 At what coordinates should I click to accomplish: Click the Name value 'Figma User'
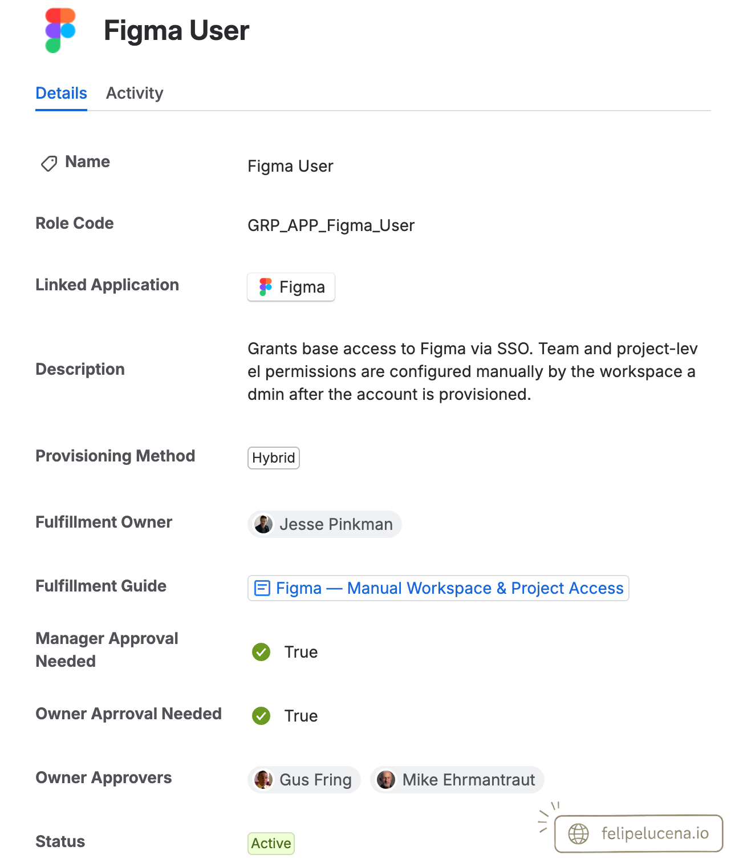coord(290,166)
